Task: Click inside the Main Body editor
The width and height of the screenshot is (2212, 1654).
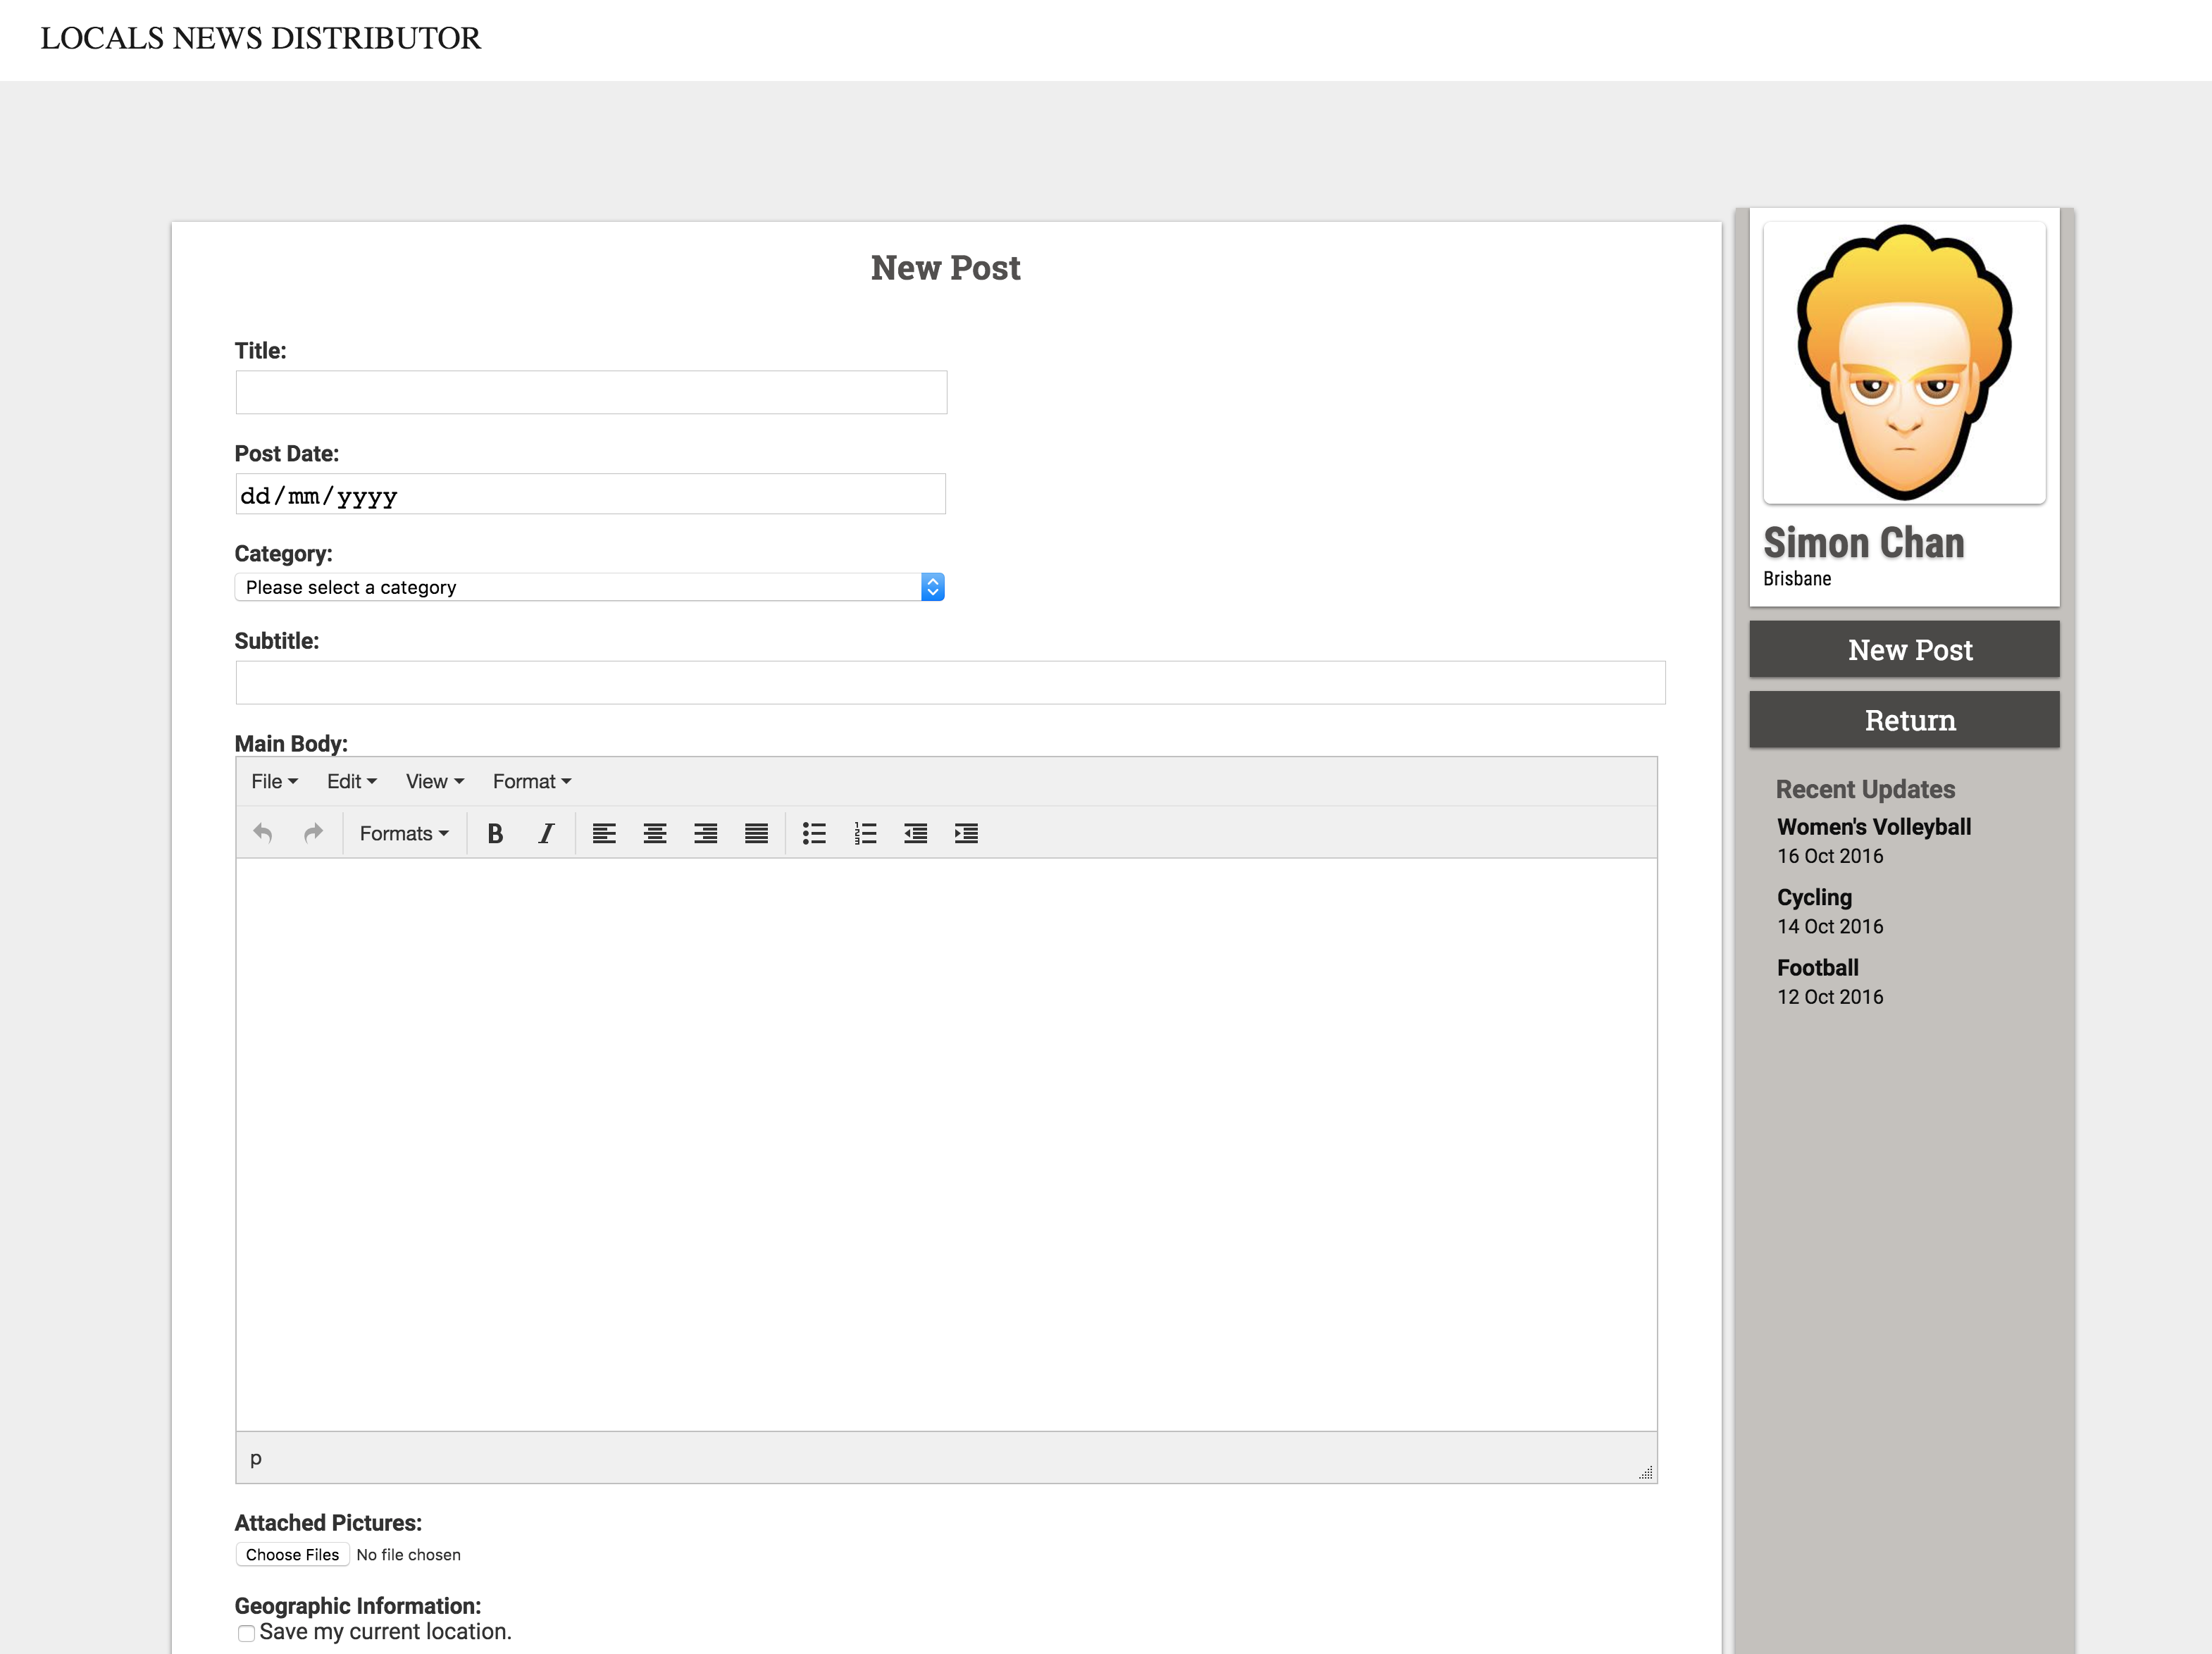Action: pos(946,1144)
